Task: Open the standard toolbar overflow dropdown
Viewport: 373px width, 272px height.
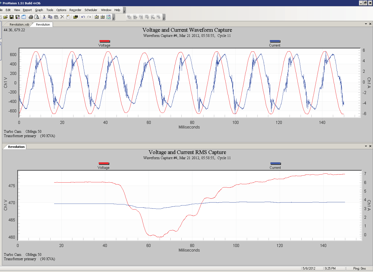Action: click(114, 18)
